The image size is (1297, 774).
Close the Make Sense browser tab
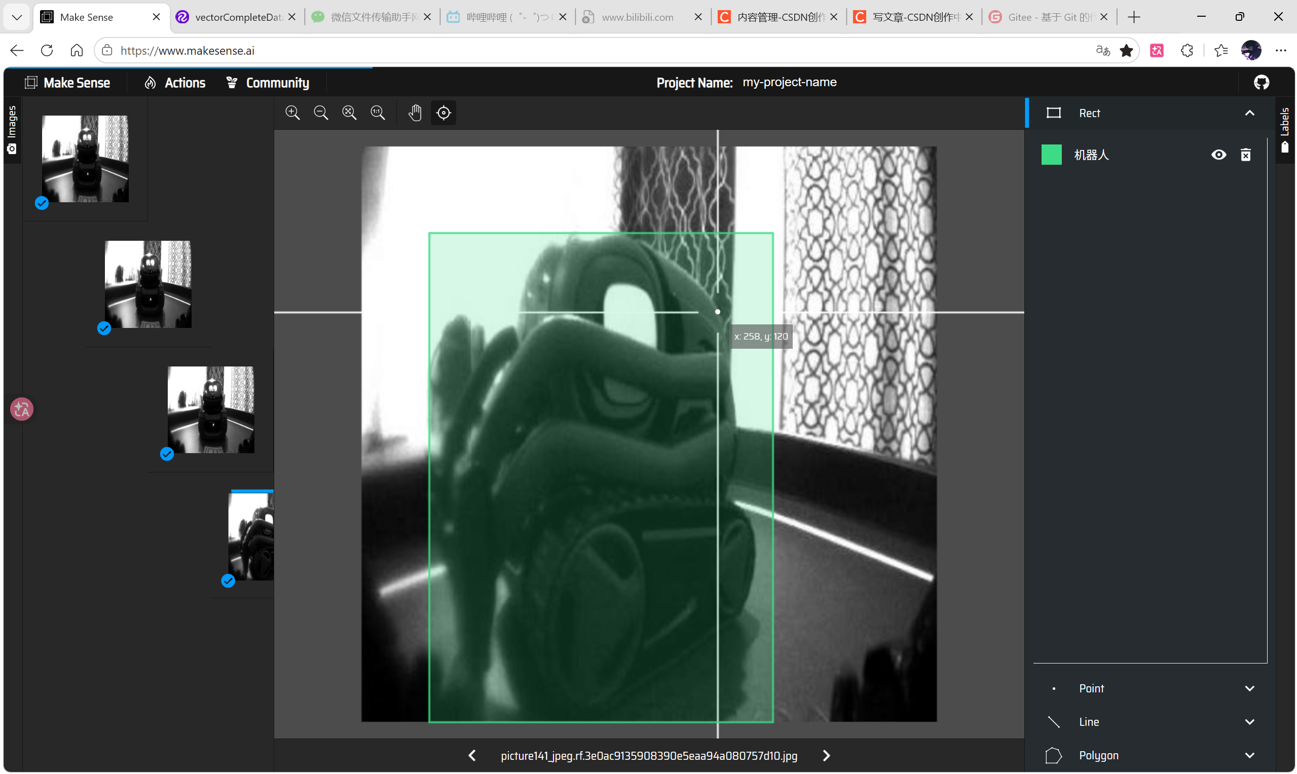(156, 17)
